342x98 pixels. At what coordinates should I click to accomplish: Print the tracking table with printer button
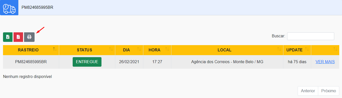[29, 37]
